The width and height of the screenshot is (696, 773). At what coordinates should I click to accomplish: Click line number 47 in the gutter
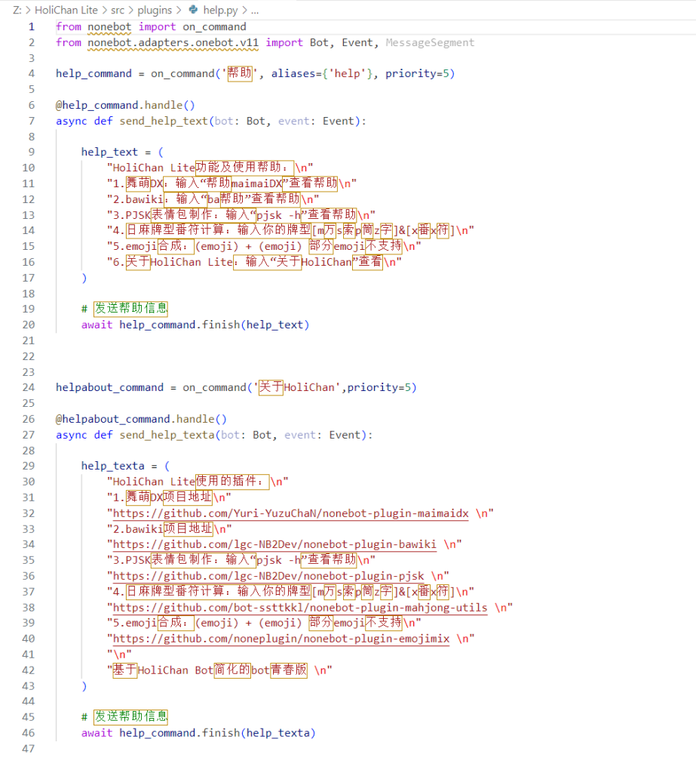29,749
